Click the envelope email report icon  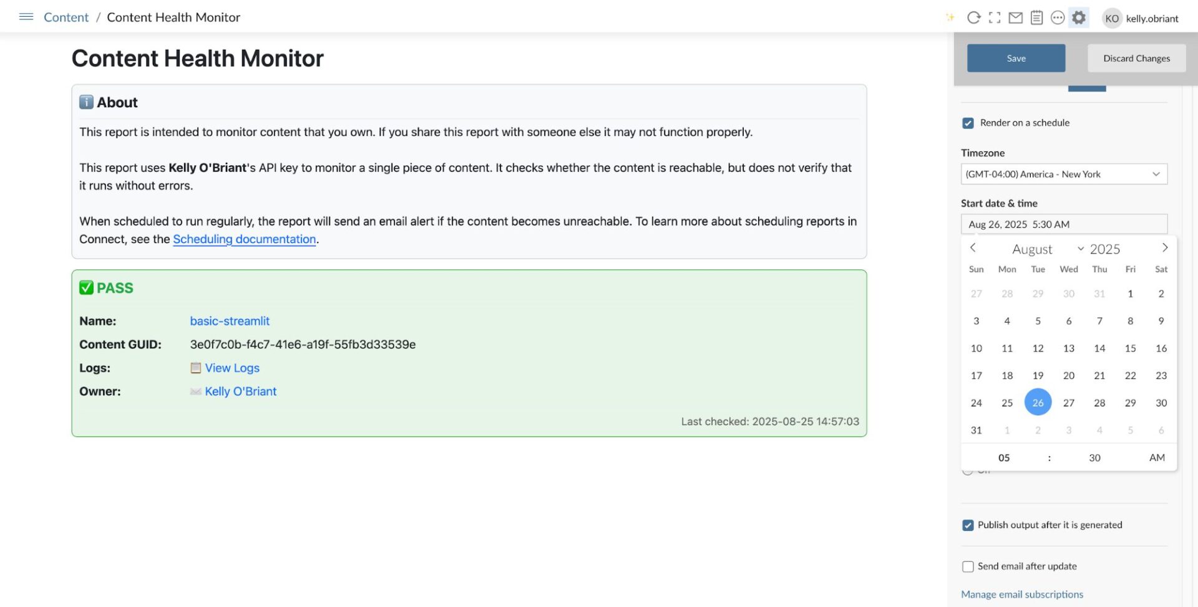tap(1016, 18)
